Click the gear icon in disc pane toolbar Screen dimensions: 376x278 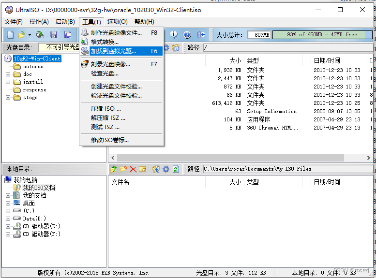pos(166,48)
